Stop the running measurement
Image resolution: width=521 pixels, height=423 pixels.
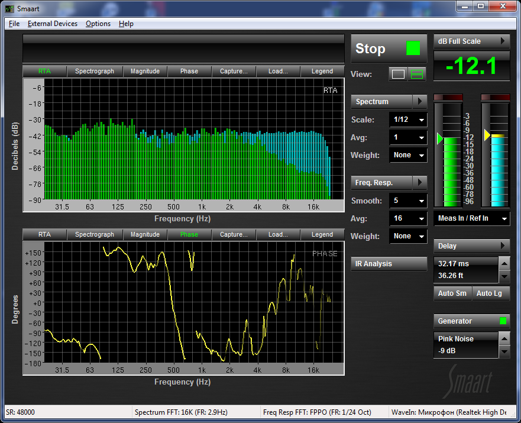click(x=388, y=49)
